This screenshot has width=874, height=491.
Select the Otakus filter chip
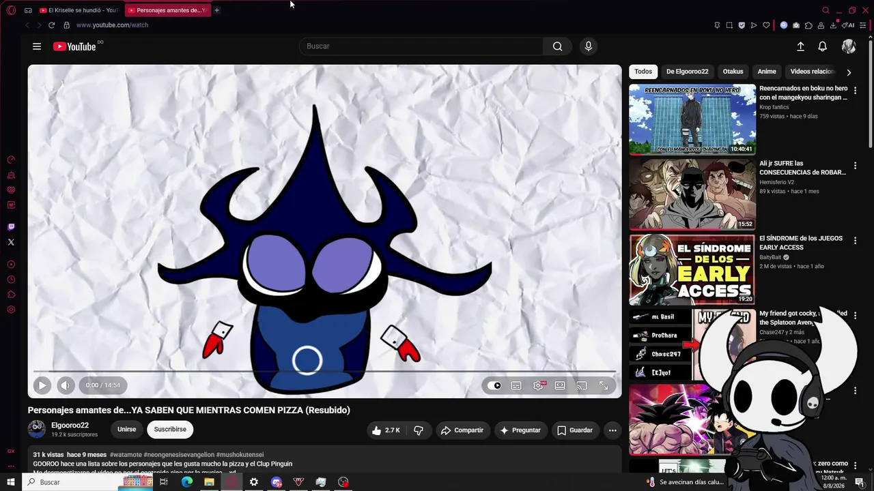pyautogui.click(x=733, y=72)
